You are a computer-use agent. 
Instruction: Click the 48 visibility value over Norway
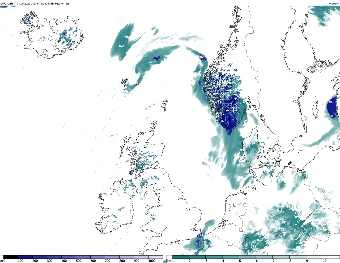pyautogui.click(x=225, y=93)
